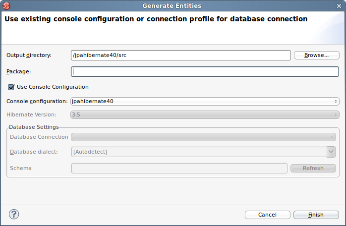Screen dimensions: 346x226
Task: Click the Refresh schema button
Action: 313,168
